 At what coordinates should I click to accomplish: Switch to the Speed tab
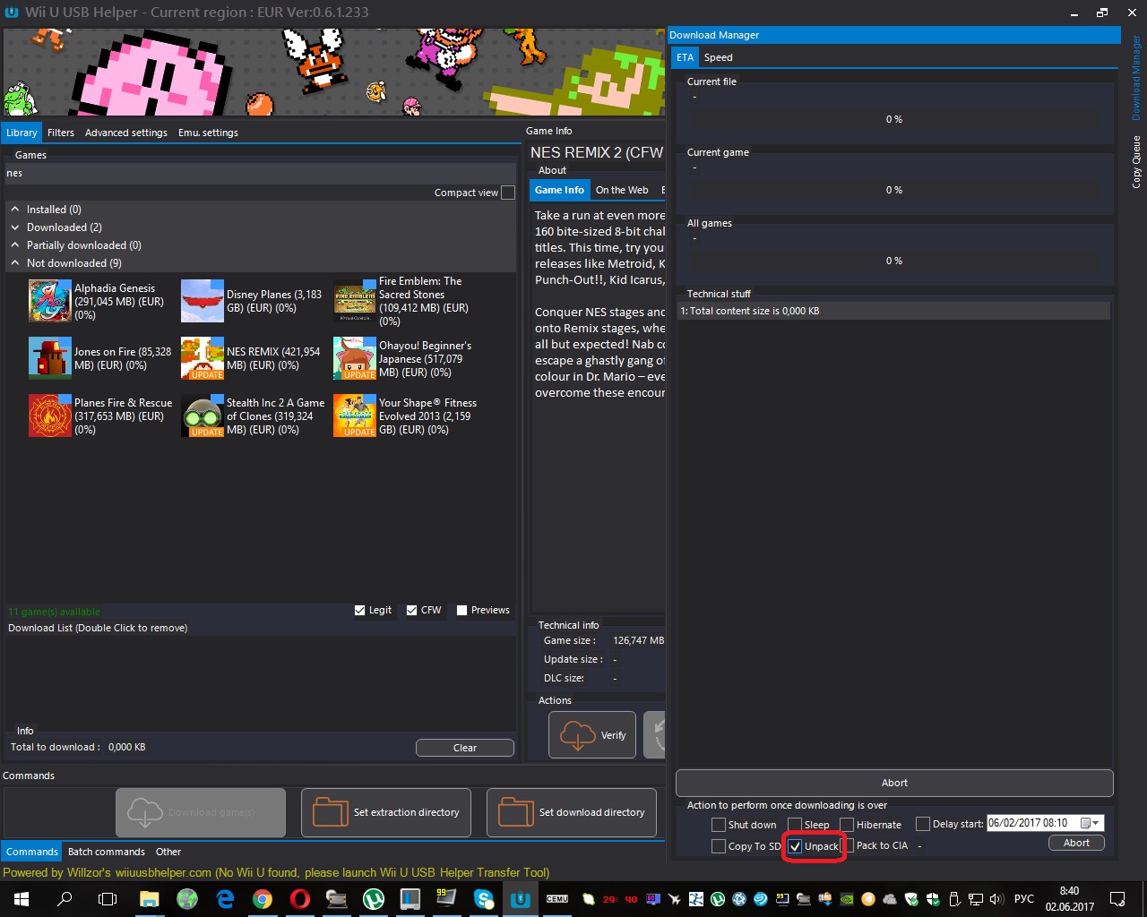tap(718, 57)
